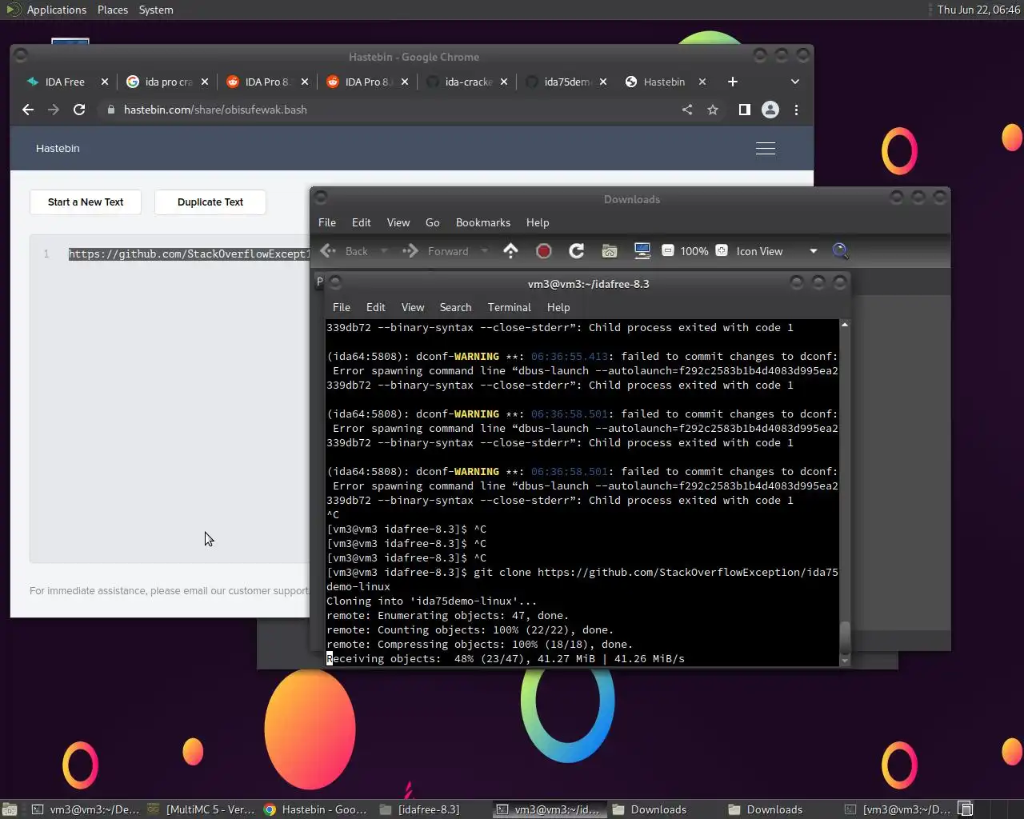The height and width of the screenshot is (819, 1024).
Task: Go back in Chrome browser
Action: click(28, 110)
